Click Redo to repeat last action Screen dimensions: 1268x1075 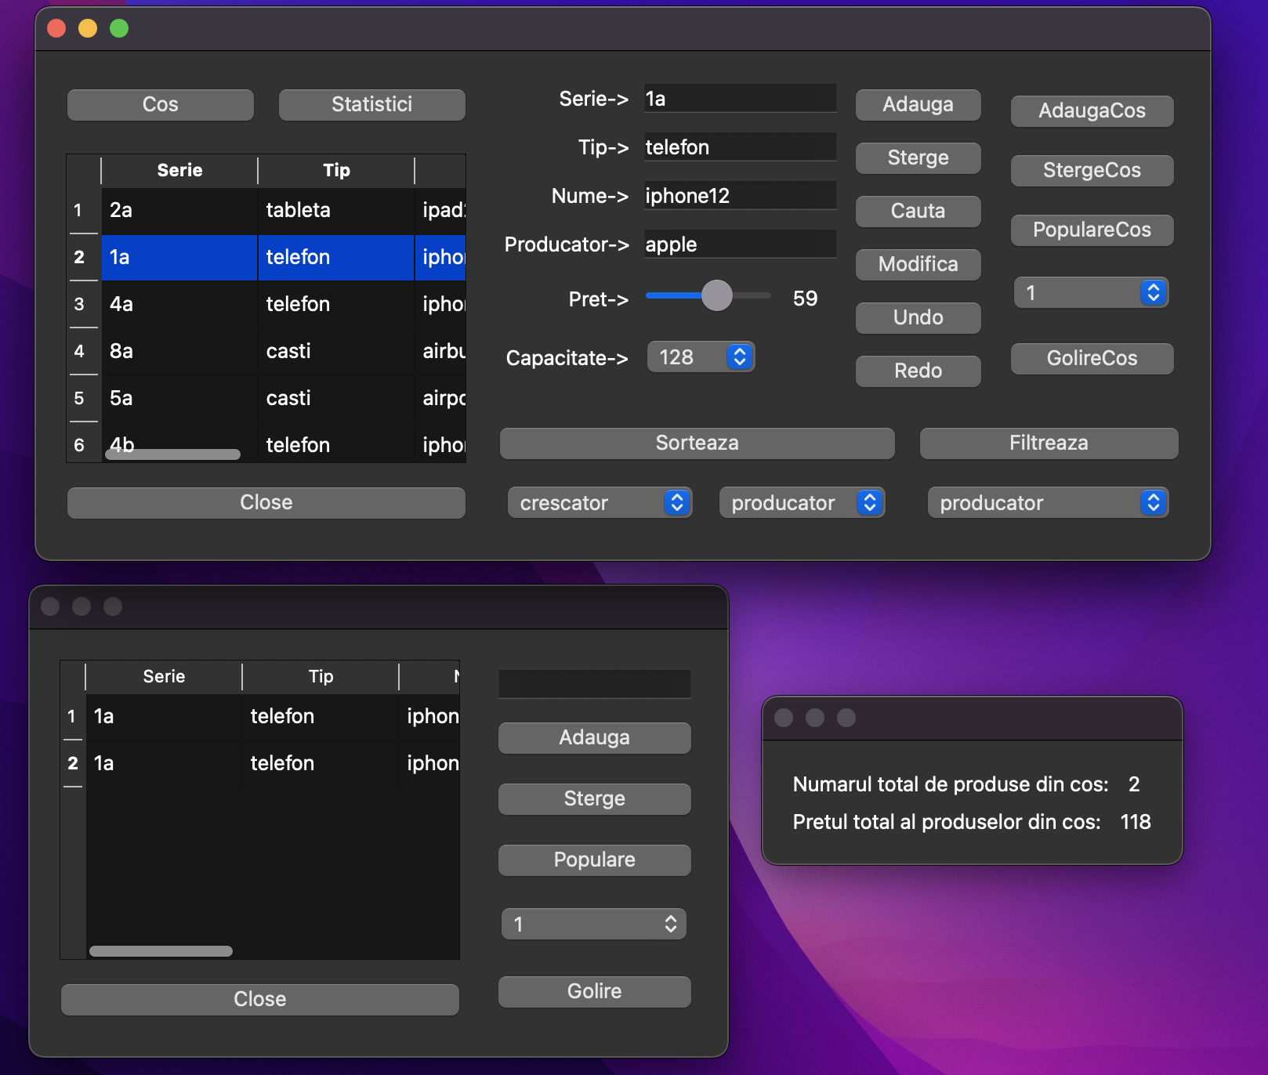click(917, 371)
